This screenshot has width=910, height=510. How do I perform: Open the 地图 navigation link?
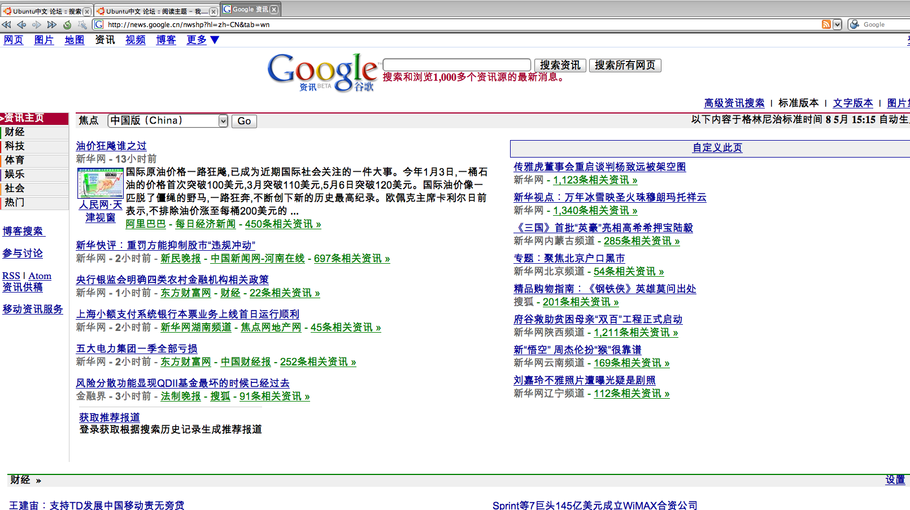click(x=75, y=40)
